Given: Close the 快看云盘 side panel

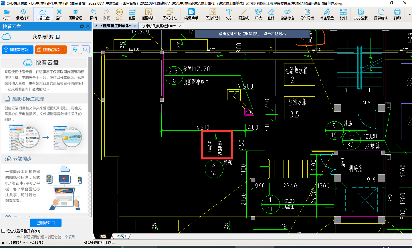Looking at the screenshot, I should [88, 26].
